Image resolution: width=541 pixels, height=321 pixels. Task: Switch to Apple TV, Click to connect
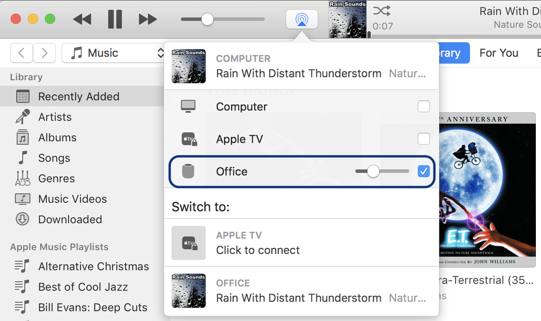point(302,242)
